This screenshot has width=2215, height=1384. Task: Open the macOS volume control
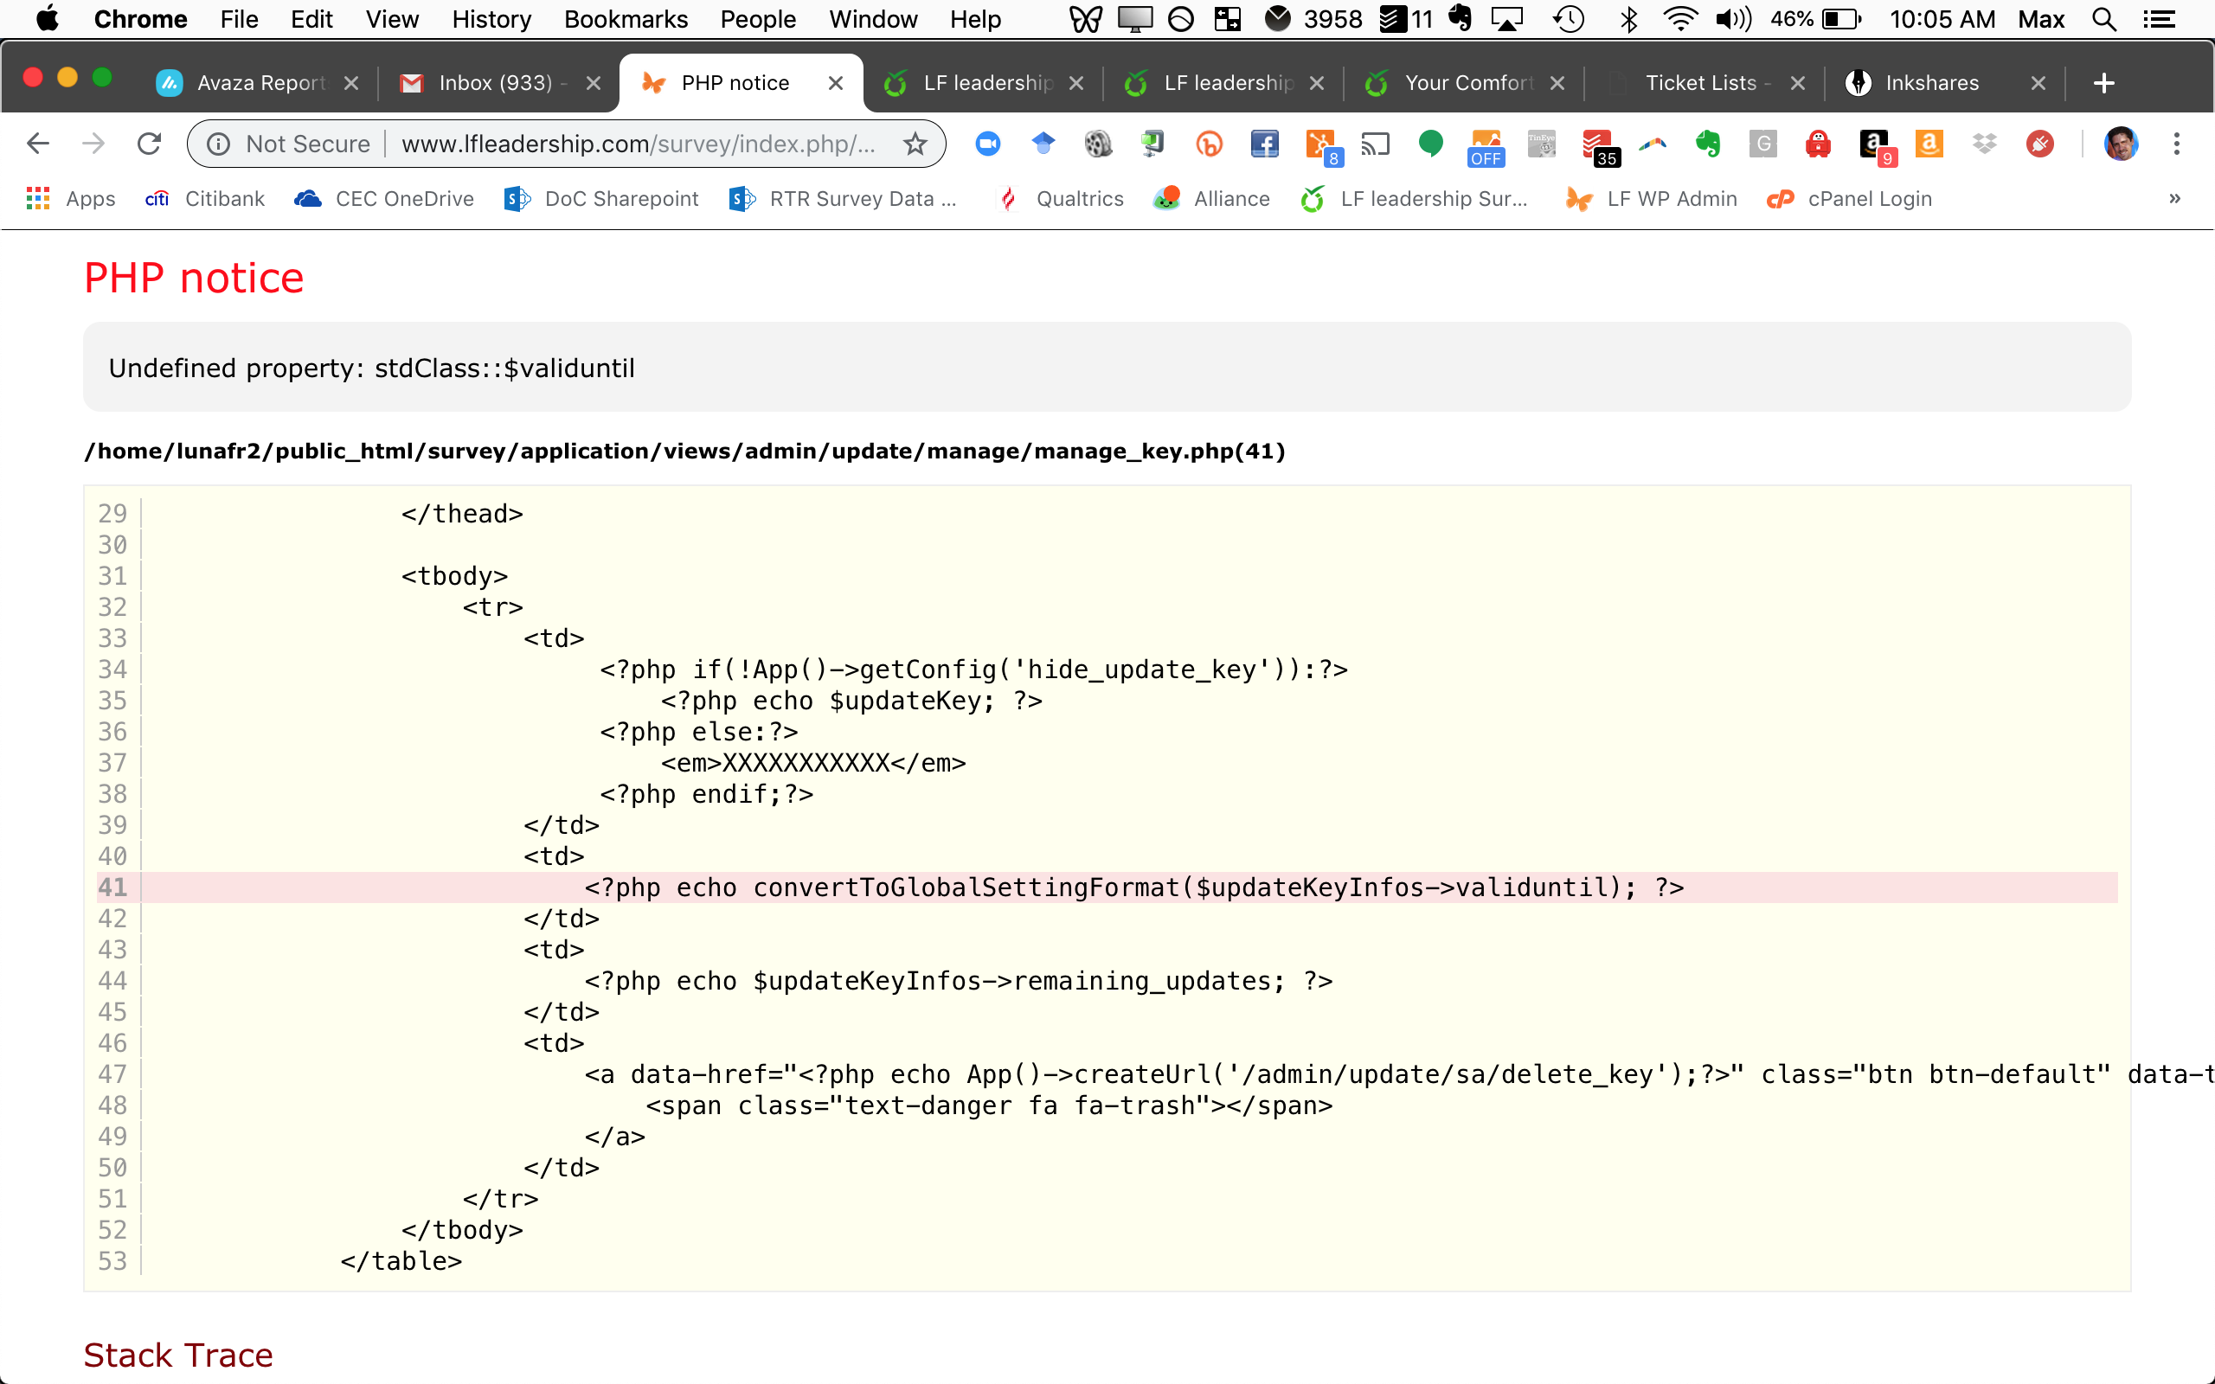coord(1733,19)
